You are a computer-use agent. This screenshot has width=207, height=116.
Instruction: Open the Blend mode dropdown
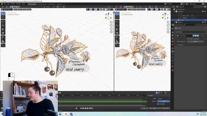tap(163, 99)
